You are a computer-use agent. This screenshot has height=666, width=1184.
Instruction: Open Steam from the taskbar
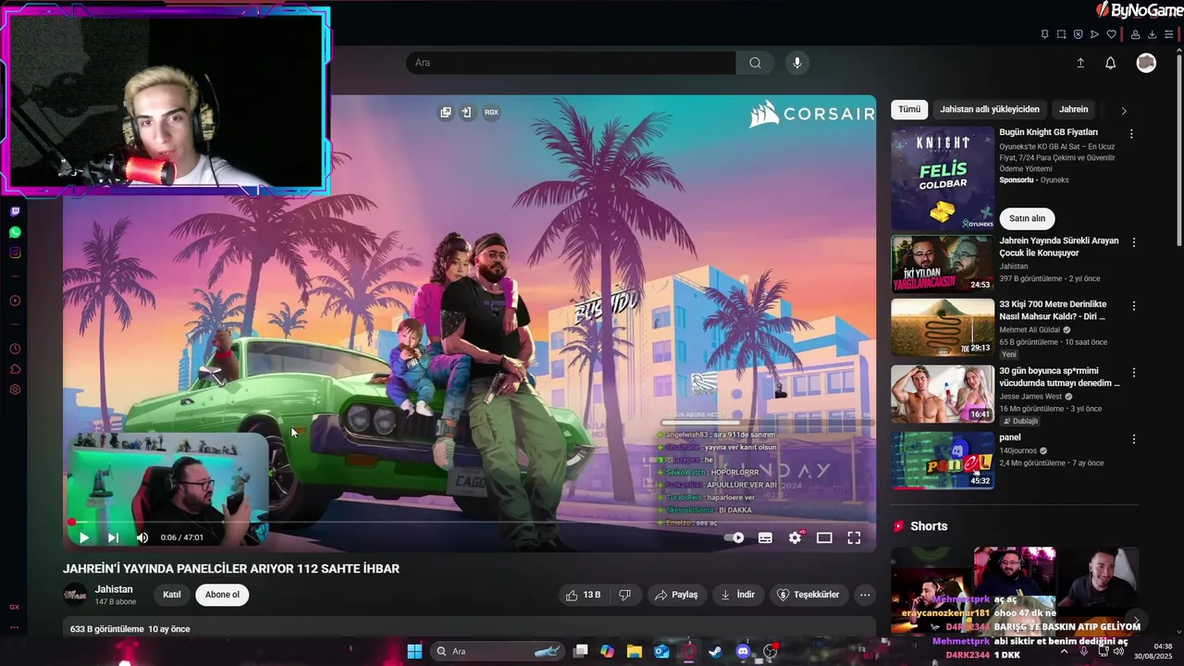point(715,651)
